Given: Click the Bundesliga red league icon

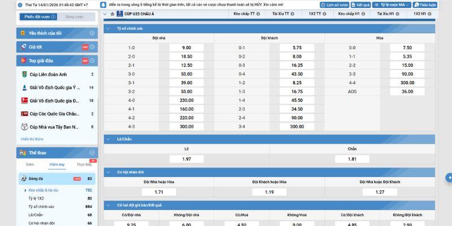Looking at the screenshot, I should pyautogui.click(x=24, y=101).
